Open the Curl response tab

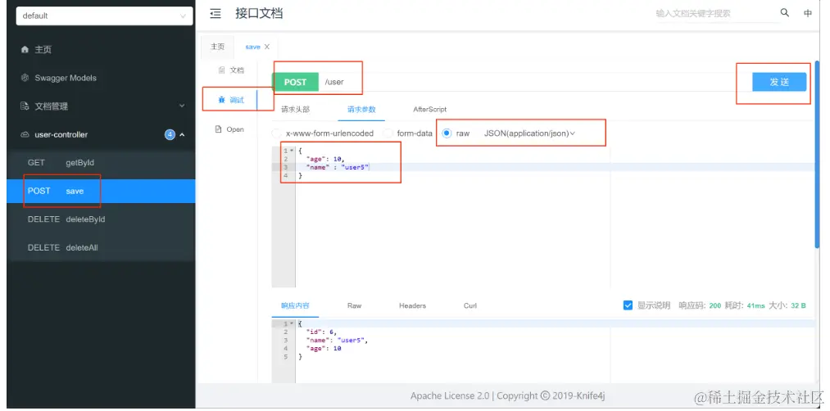tap(470, 305)
